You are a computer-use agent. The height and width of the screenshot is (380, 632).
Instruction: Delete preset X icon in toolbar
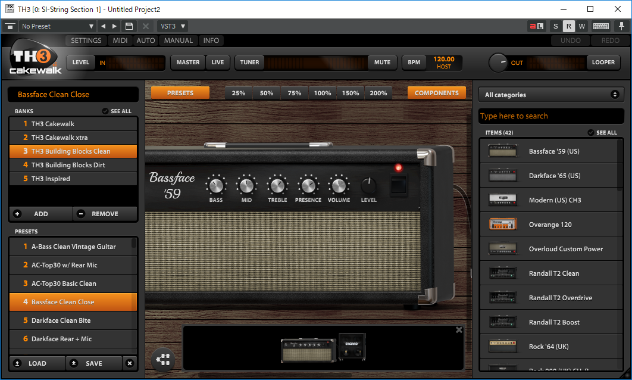click(x=146, y=26)
